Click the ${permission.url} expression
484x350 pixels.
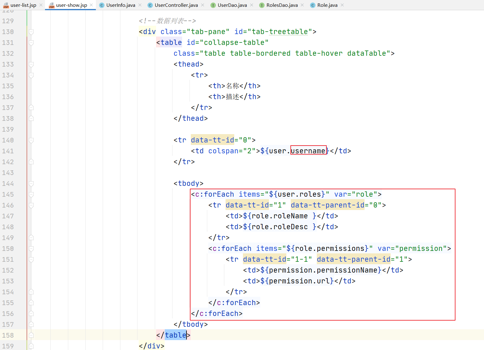point(297,281)
